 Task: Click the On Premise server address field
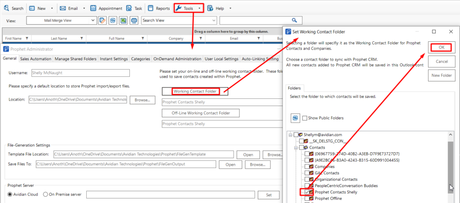170,195
